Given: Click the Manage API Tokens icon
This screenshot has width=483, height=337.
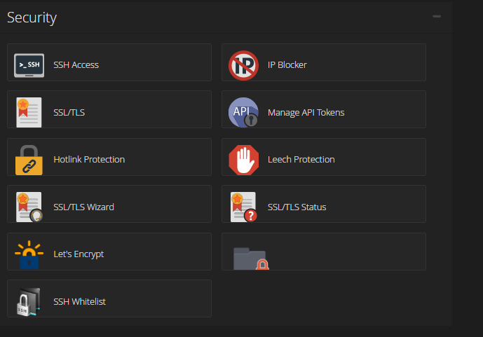Looking at the screenshot, I should [243, 112].
